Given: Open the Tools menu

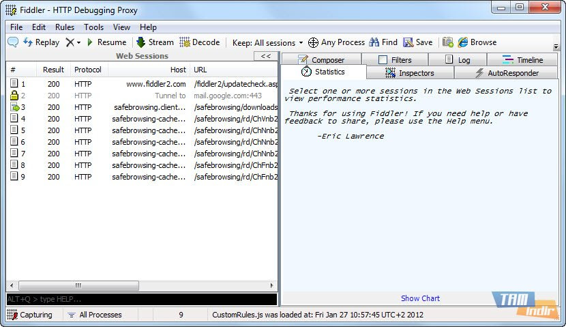Looking at the screenshot, I should tap(94, 27).
